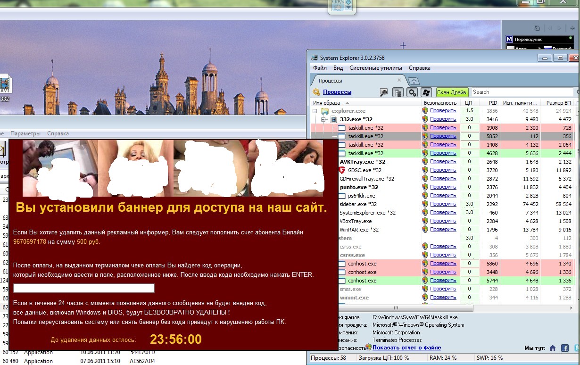Click the Переводчик gadget M icon

[509, 40]
